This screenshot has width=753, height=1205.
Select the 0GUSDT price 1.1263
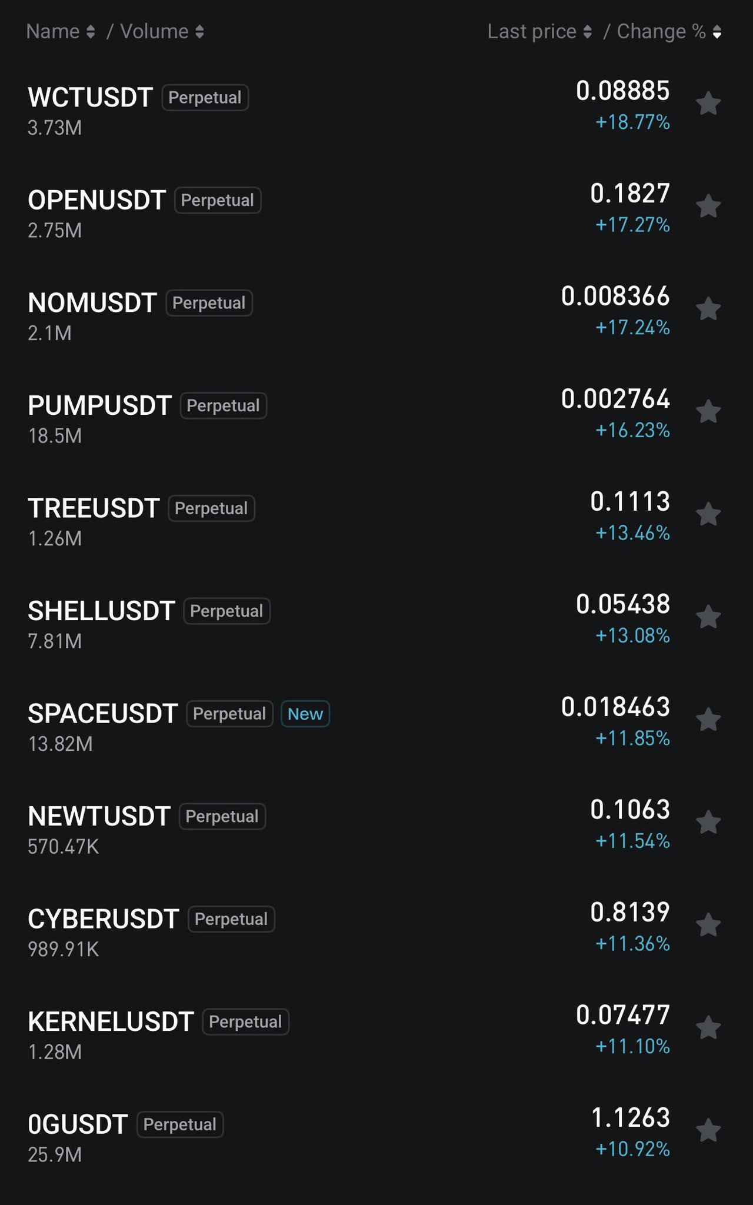pos(630,1118)
